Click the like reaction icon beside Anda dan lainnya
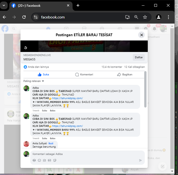This screenshot has width=178, height=175. pyautogui.click(x=25, y=67)
